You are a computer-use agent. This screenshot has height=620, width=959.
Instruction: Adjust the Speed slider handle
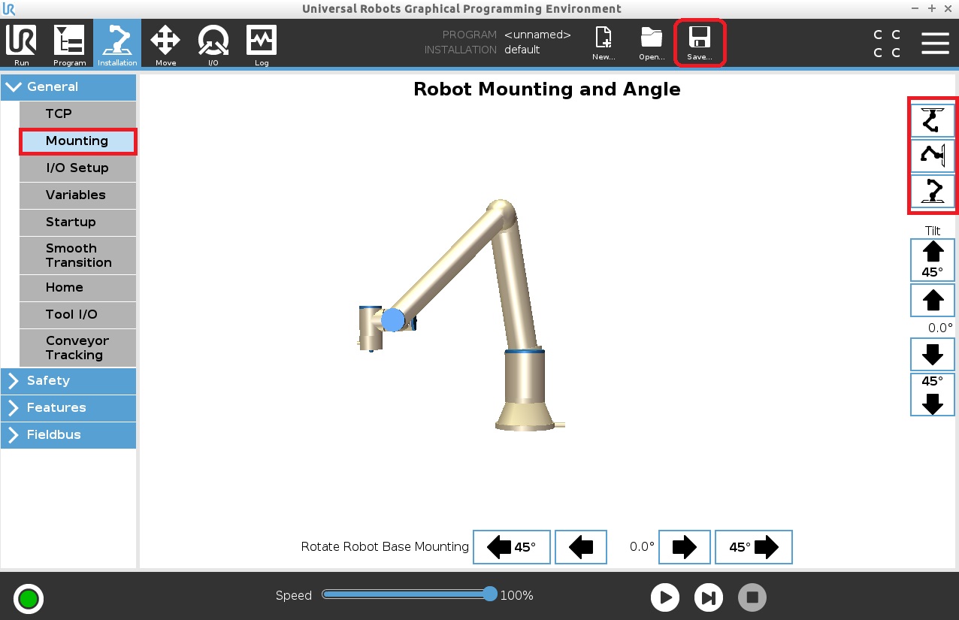[490, 594]
